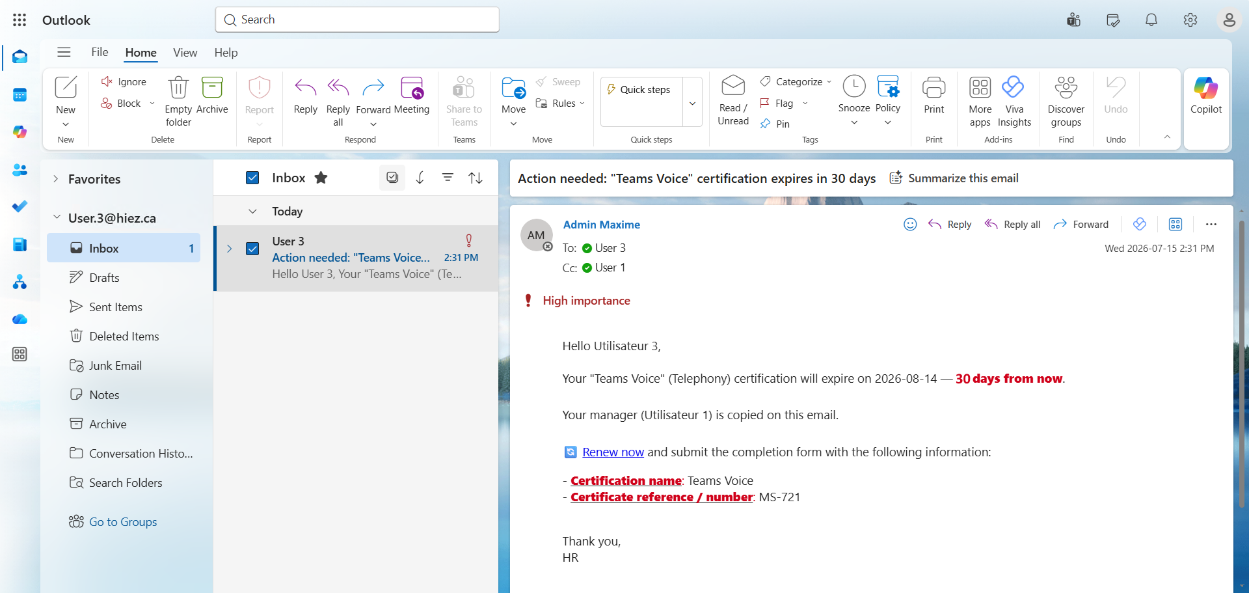Open Sent Items folder
Screen dimensions: 1249x593
124,307
